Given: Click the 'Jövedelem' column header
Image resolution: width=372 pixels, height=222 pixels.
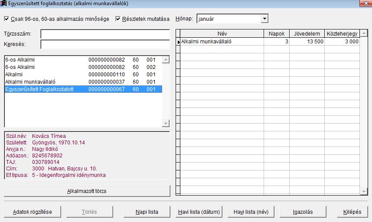Looking at the screenshot, I should point(307,34).
